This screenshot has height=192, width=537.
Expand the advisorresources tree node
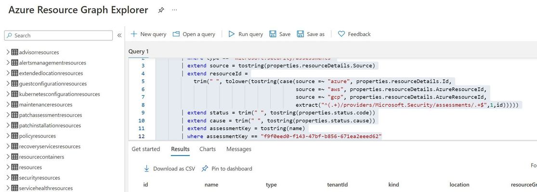pyautogui.click(x=8, y=52)
